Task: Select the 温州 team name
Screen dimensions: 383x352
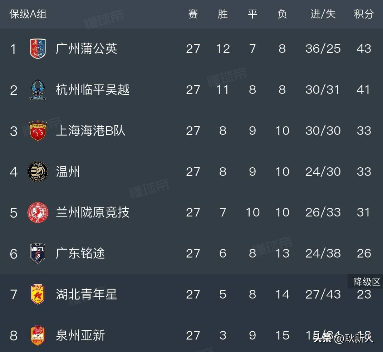Action: point(68,172)
